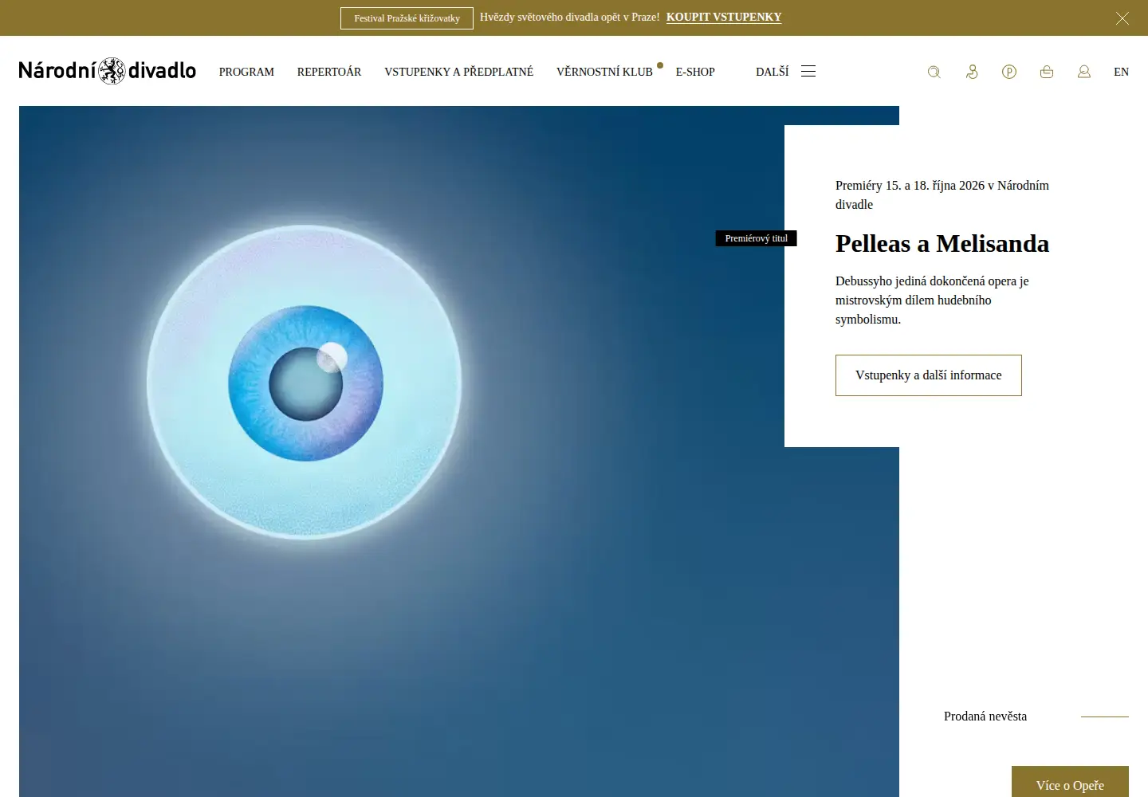
Task: Click the description starting "Debussyho jediná dokončená opera"
Action: click(932, 300)
